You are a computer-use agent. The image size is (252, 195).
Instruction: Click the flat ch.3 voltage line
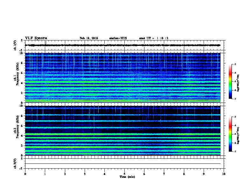[123, 164]
